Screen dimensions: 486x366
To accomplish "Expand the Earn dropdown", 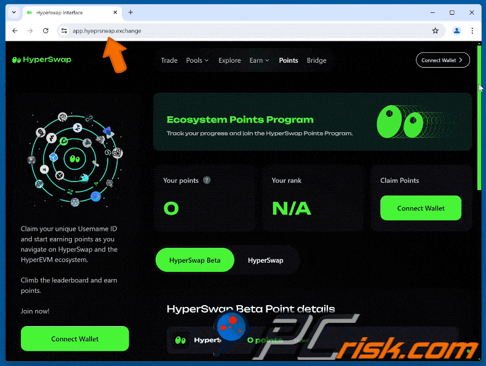I will (259, 60).
